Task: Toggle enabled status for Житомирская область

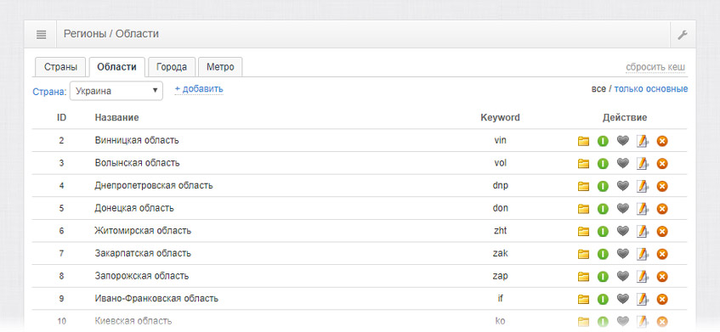Action: tap(603, 232)
